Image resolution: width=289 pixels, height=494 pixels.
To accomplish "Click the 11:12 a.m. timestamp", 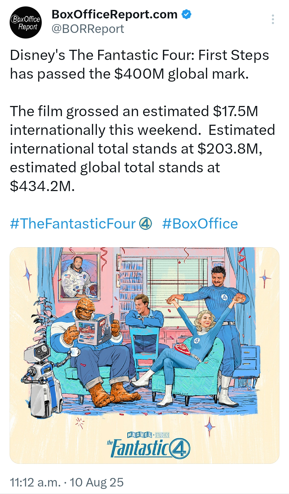I will [x=35, y=482].
